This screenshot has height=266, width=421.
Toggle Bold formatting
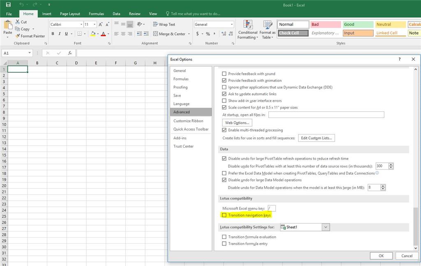click(53, 34)
